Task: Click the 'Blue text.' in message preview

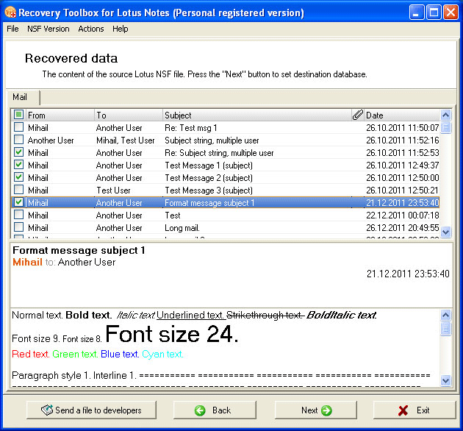Action: pos(120,354)
